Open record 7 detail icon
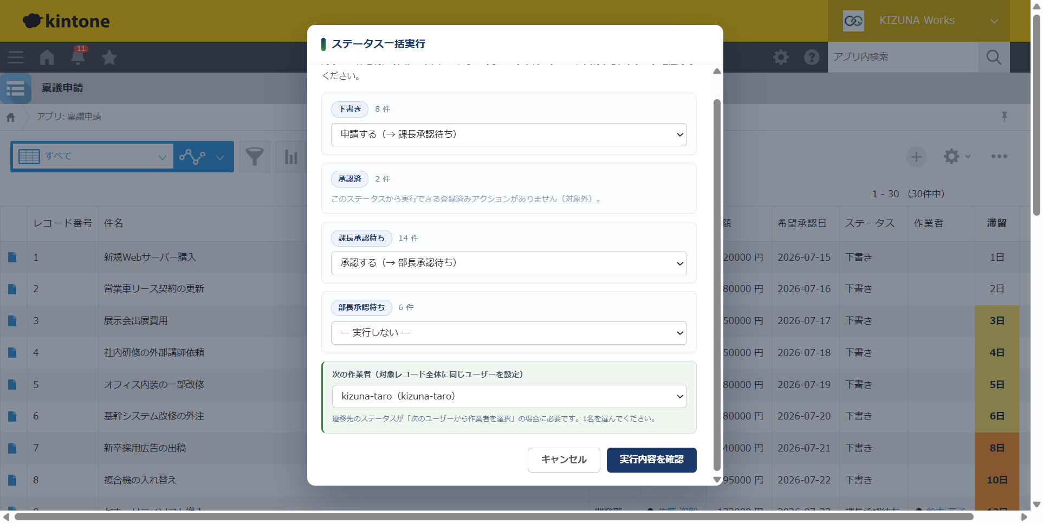Viewport: 1043px width, 523px height. (12, 448)
